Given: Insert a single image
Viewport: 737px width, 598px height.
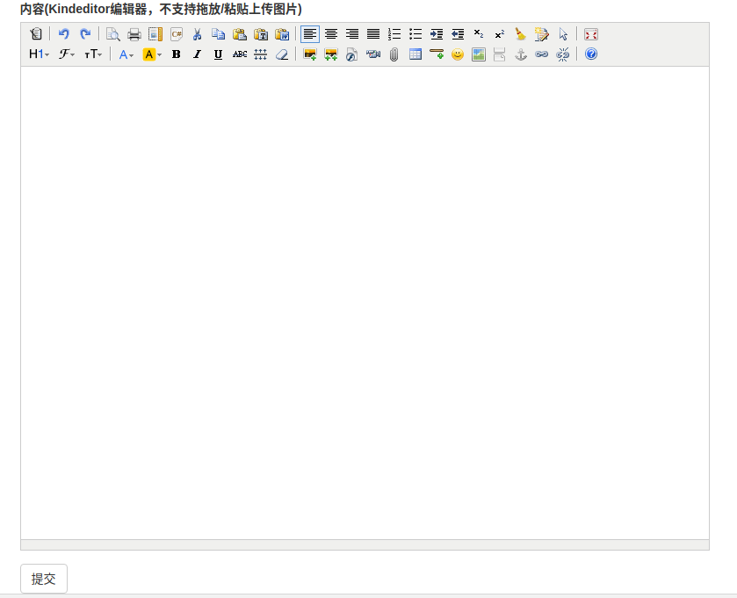Looking at the screenshot, I should point(310,54).
